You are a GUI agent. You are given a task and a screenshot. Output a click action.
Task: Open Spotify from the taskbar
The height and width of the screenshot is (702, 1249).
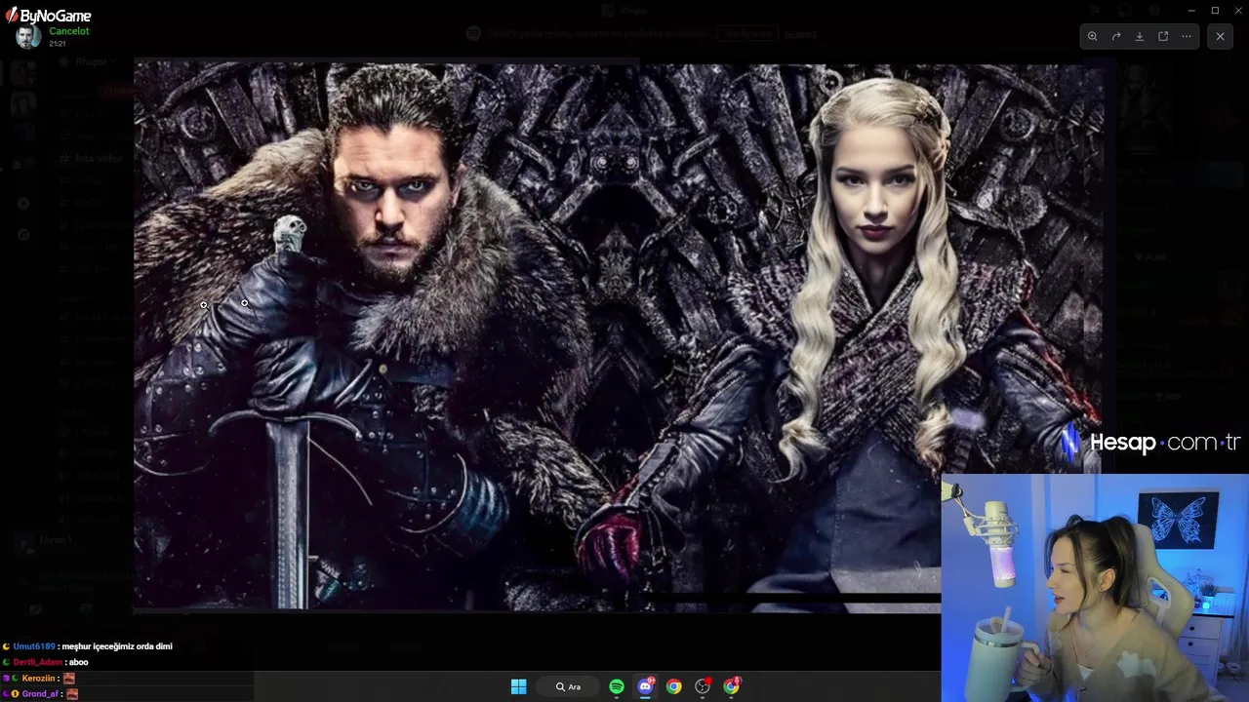pos(617,686)
